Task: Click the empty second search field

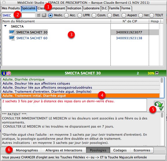Action: pyautogui.click(x=28, y=15)
